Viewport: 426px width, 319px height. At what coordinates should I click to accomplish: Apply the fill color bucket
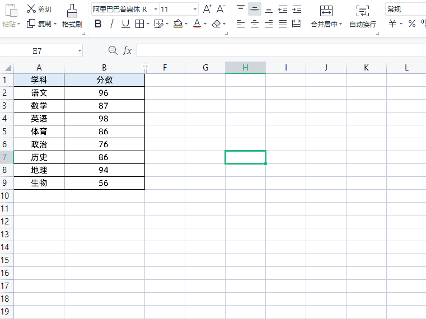[x=178, y=24]
